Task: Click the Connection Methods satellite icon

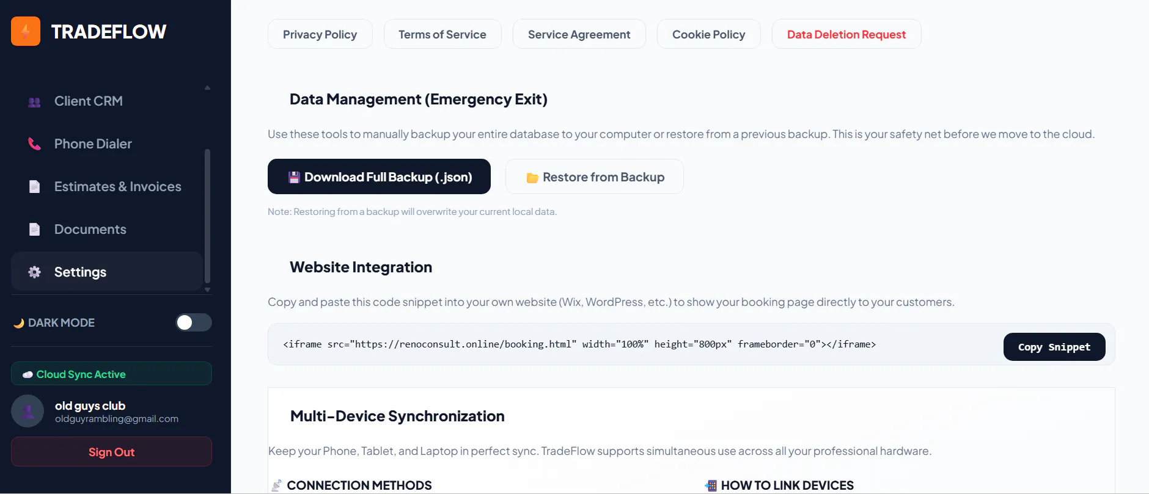Action: pyautogui.click(x=277, y=485)
